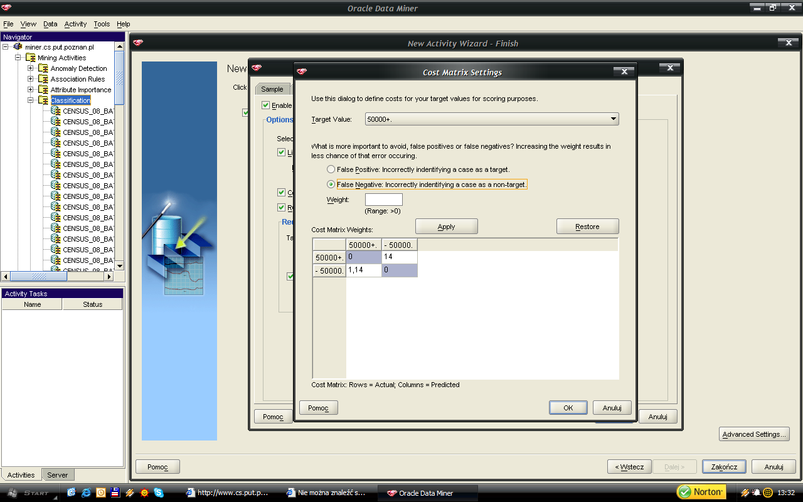Click the orange clock quick launch icon
The height and width of the screenshot is (502, 803).
100,493
